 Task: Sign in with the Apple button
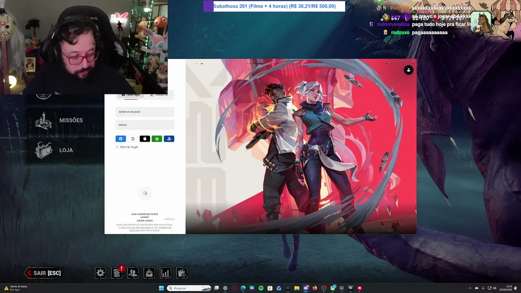coord(145,139)
